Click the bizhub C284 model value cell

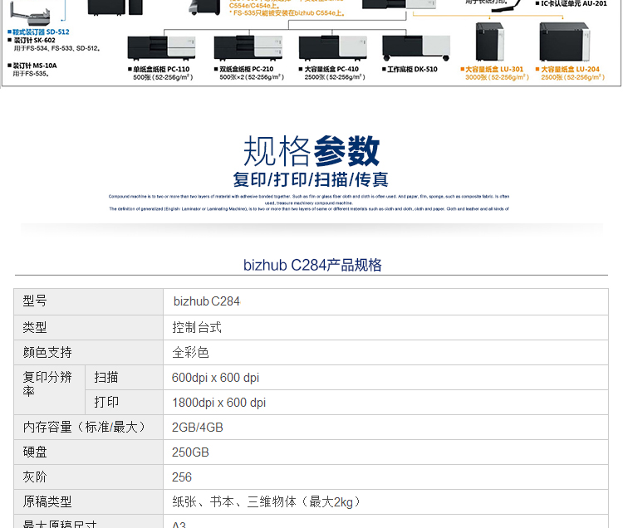click(385, 301)
